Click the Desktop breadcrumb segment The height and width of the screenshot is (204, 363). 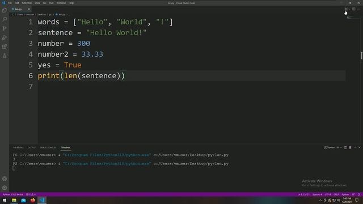coord(41,15)
